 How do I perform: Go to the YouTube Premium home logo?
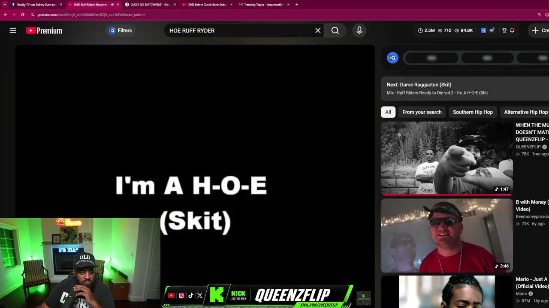[44, 30]
